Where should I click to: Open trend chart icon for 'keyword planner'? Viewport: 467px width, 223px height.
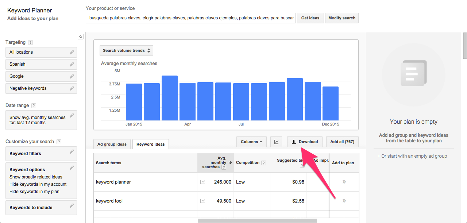click(203, 182)
